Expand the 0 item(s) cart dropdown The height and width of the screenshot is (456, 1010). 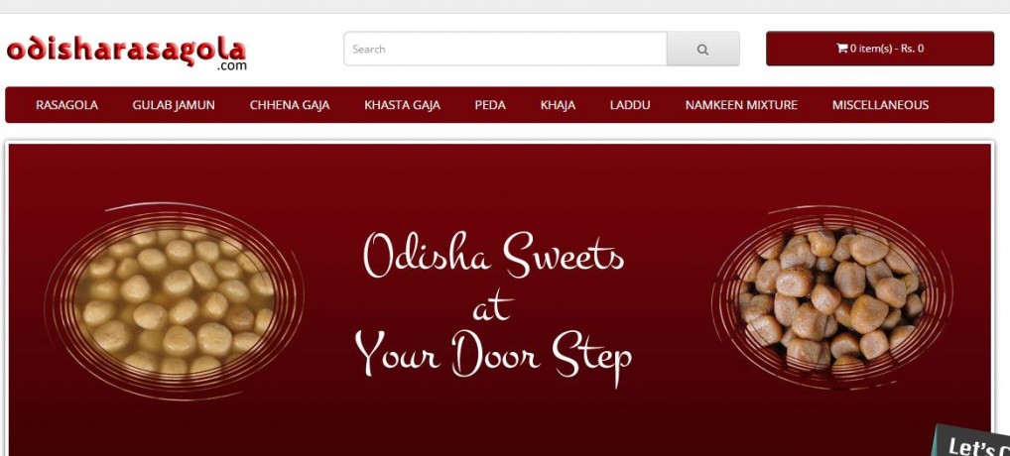[880, 49]
